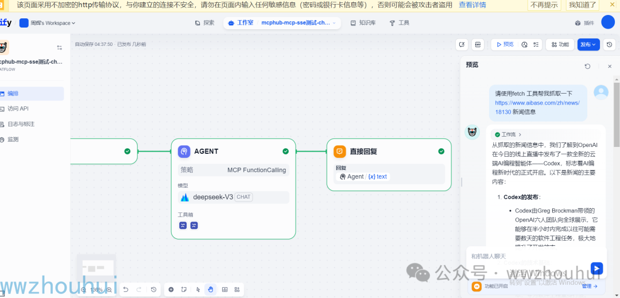Open the ENV environment variables icon
The height and width of the screenshot is (298, 620).
(478, 45)
